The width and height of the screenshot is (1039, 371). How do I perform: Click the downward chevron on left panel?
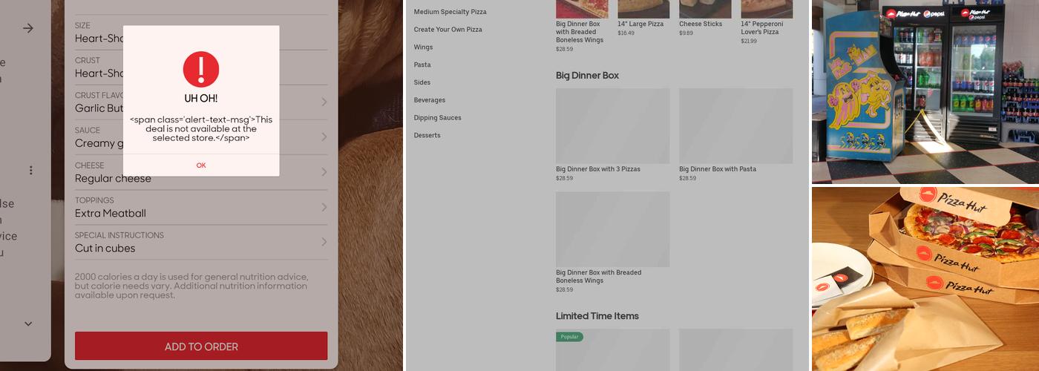coord(28,324)
